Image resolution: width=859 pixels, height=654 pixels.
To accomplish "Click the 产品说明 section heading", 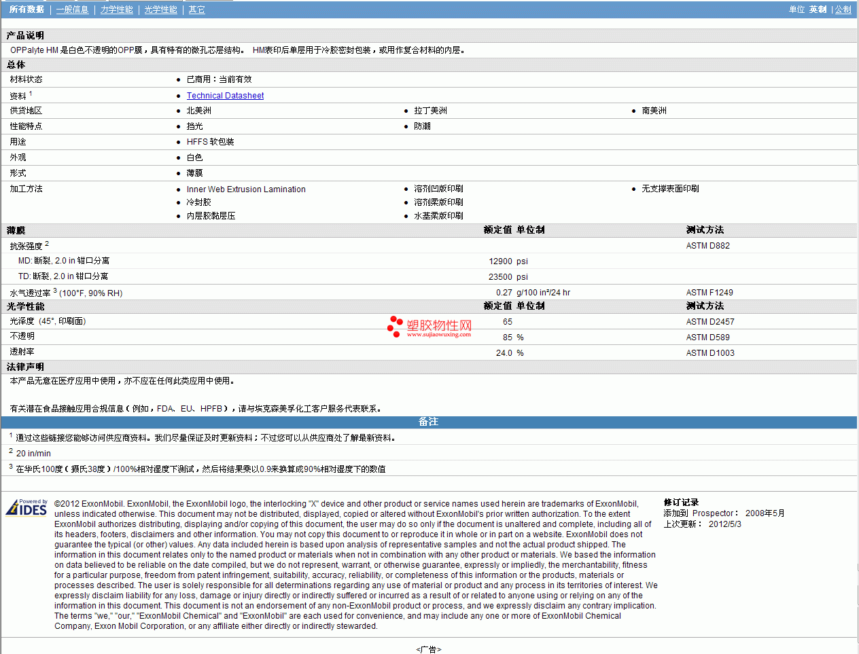I will [x=25, y=35].
